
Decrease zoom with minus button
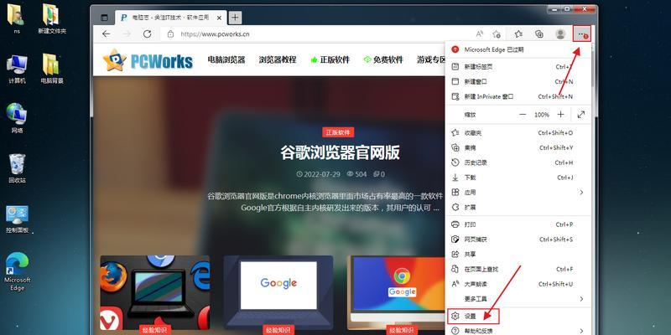coord(523,115)
